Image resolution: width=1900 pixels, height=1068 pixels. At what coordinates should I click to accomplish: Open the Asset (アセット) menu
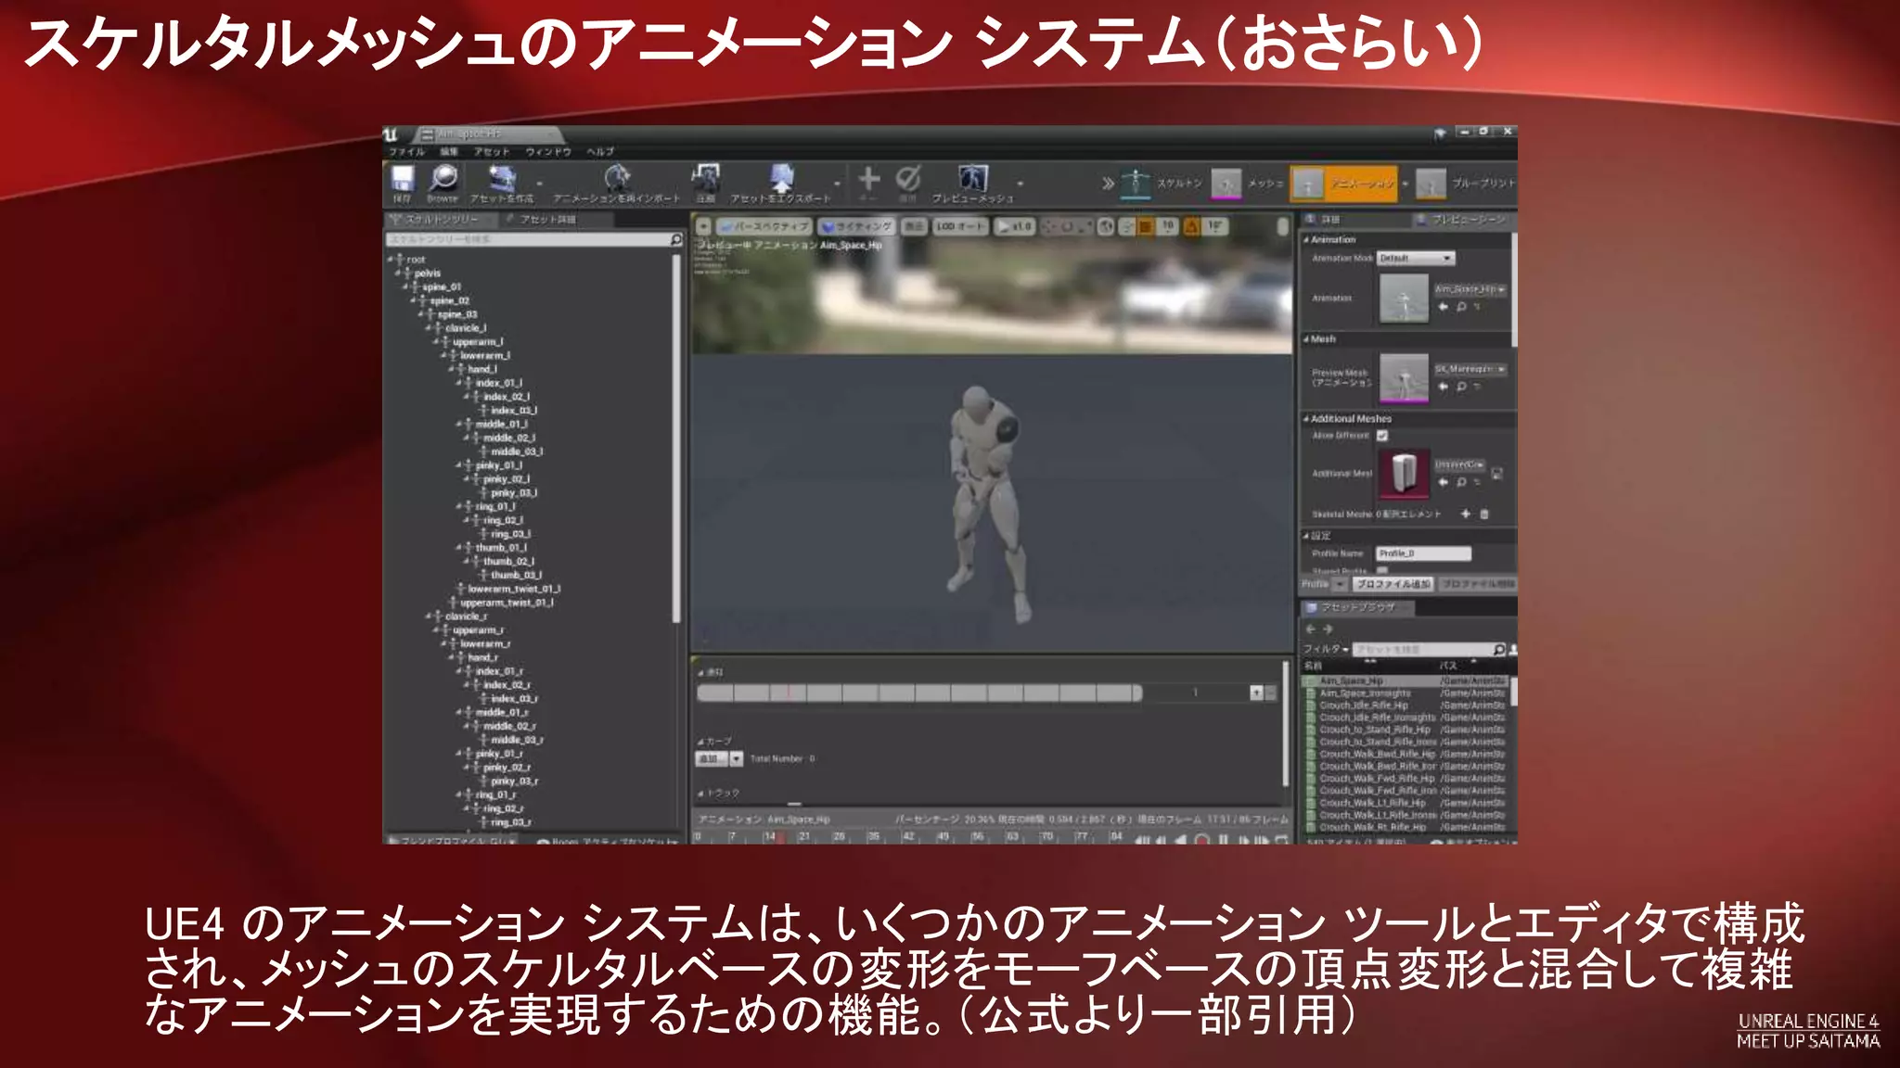(x=492, y=151)
